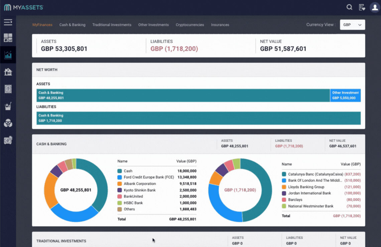Click the Cash & Banking liabilities bar
Image resolution: width=381 pixels, height=247 pixels.
point(199,118)
